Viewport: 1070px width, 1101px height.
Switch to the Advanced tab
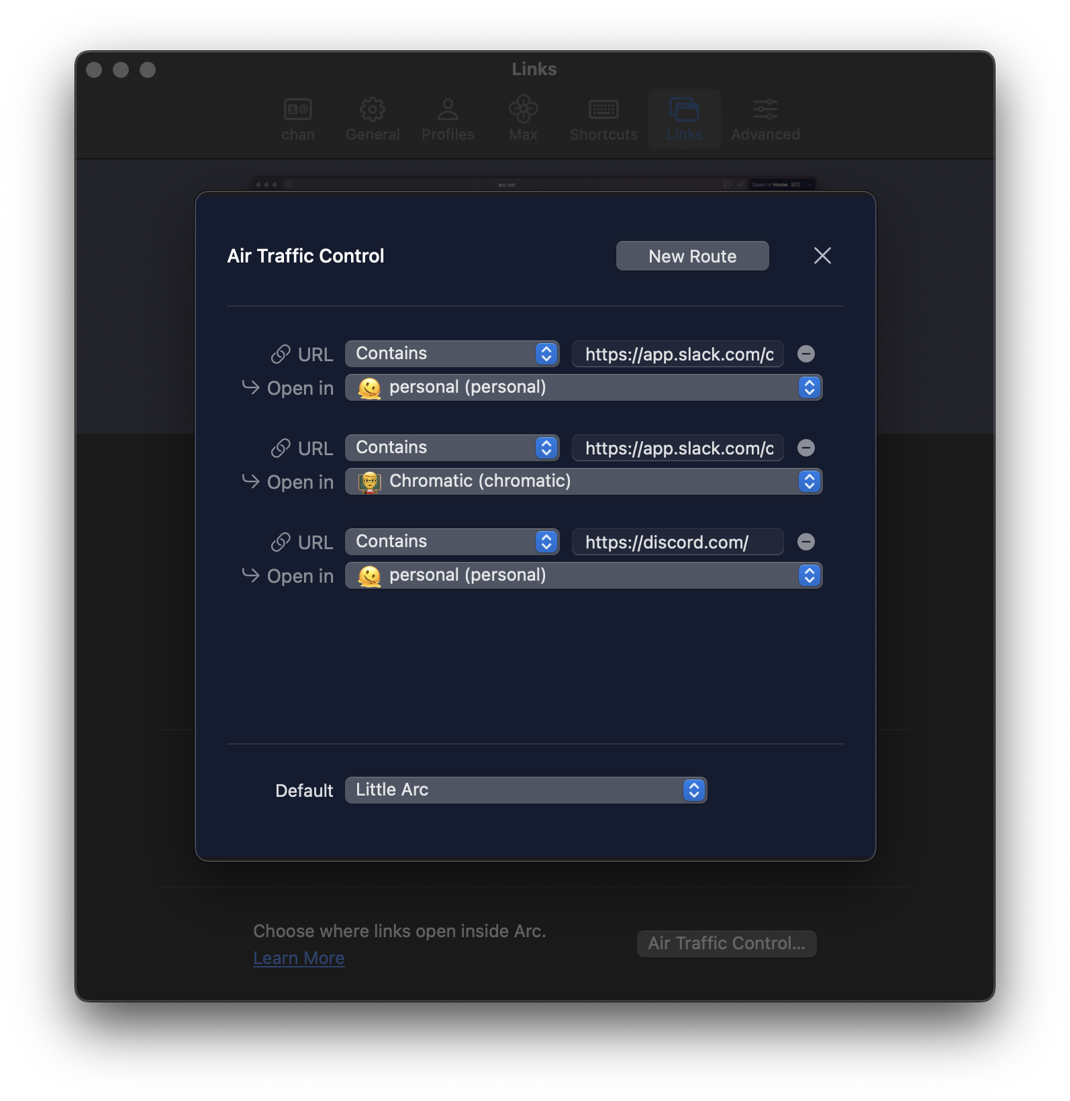pyautogui.click(x=765, y=119)
